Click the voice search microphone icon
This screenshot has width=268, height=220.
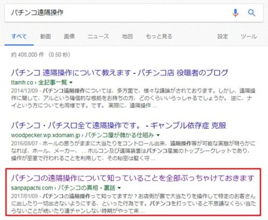tap(236, 13)
